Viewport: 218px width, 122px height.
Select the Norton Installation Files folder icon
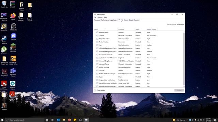point(21,17)
